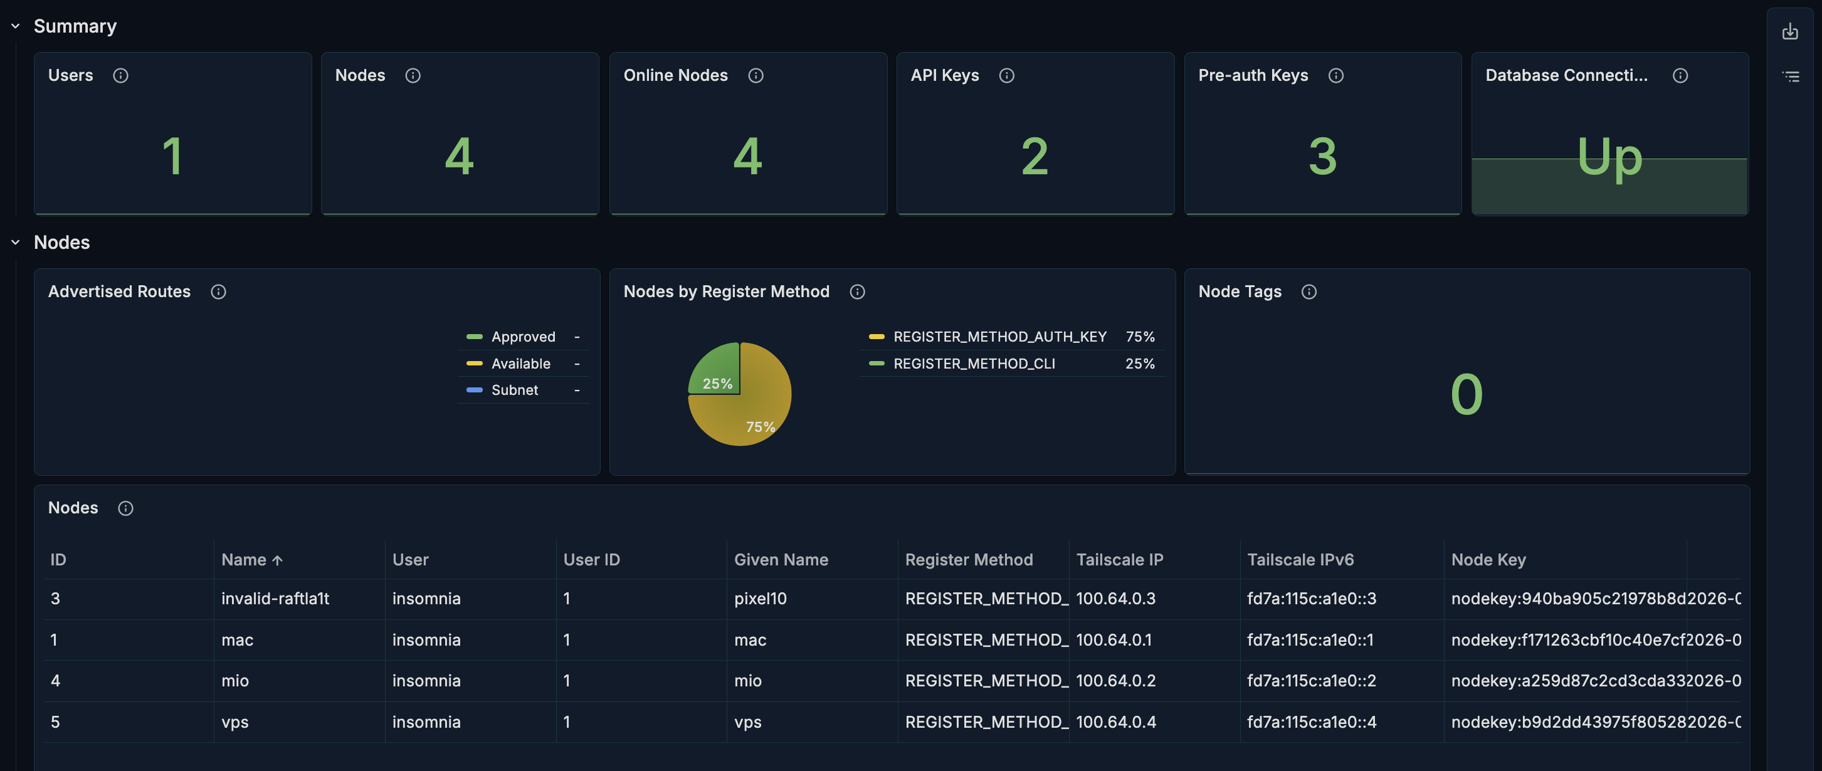The height and width of the screenshot is (771, 1822).
Task: Toggle REGISTER_METHOD_AUTH_KEY legend entry
Action: (999, 337)
